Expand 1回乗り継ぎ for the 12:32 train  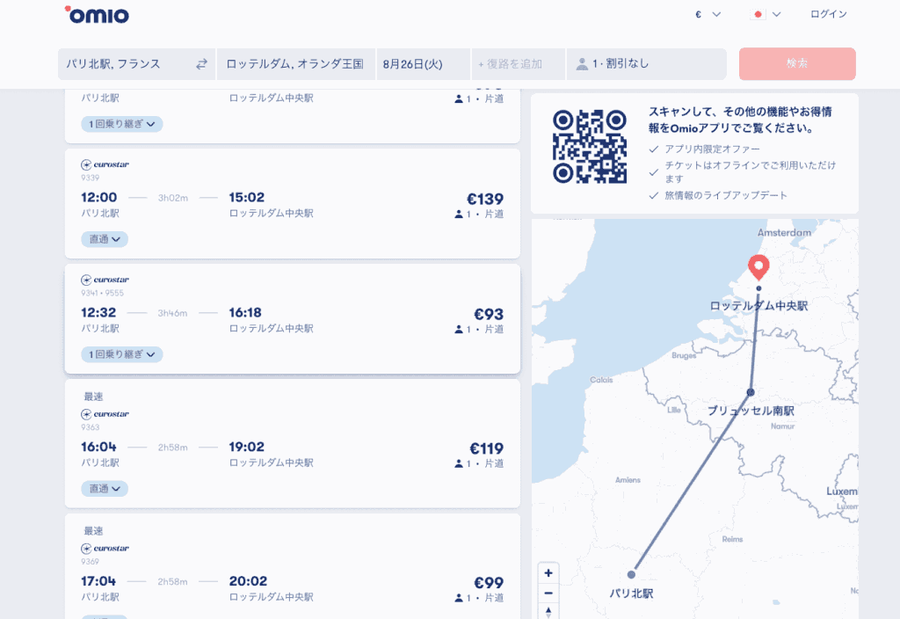click(x=121, y=354)
